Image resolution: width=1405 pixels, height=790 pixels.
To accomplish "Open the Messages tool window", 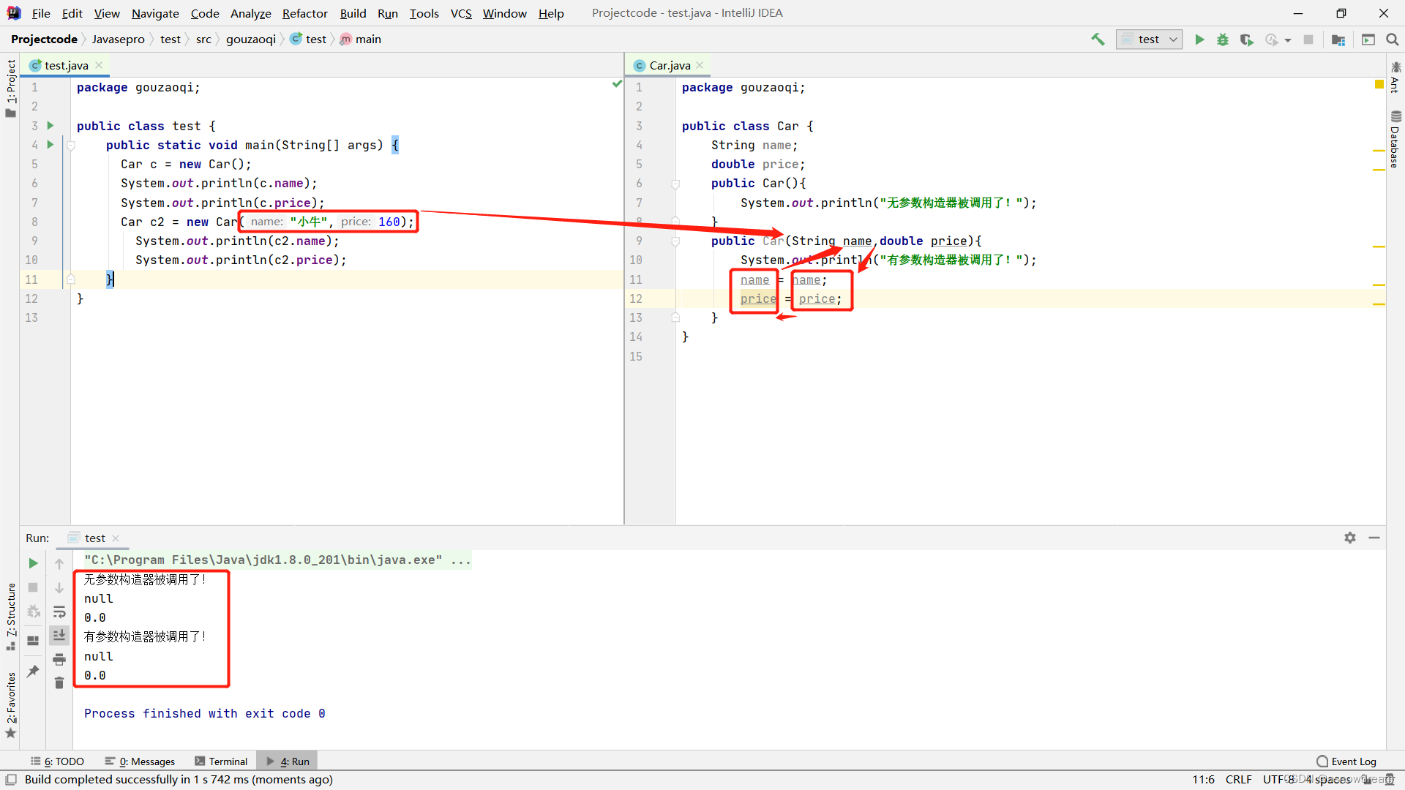I will 140,761.
